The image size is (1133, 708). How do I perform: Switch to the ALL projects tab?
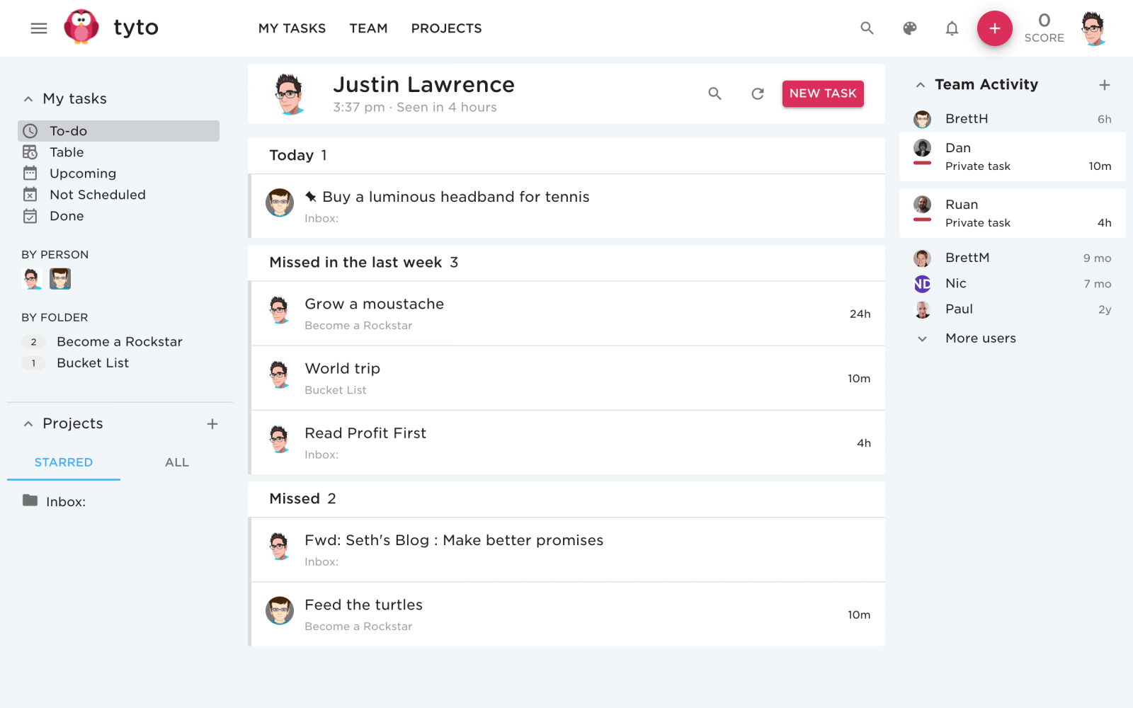pos(177,462)
